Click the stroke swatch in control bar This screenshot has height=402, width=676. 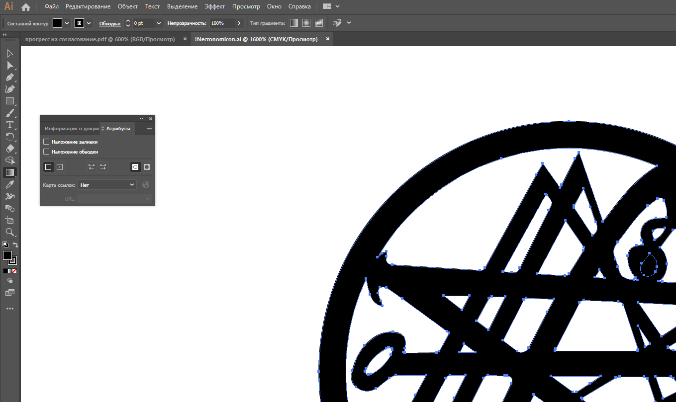coord(80,23)
